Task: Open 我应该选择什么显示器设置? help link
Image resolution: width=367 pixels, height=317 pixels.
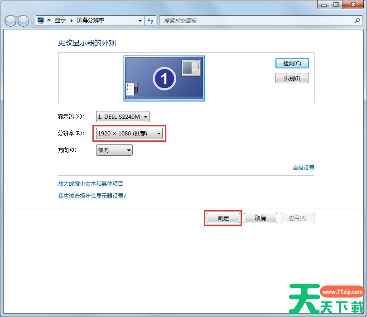Action: (92, 196)
